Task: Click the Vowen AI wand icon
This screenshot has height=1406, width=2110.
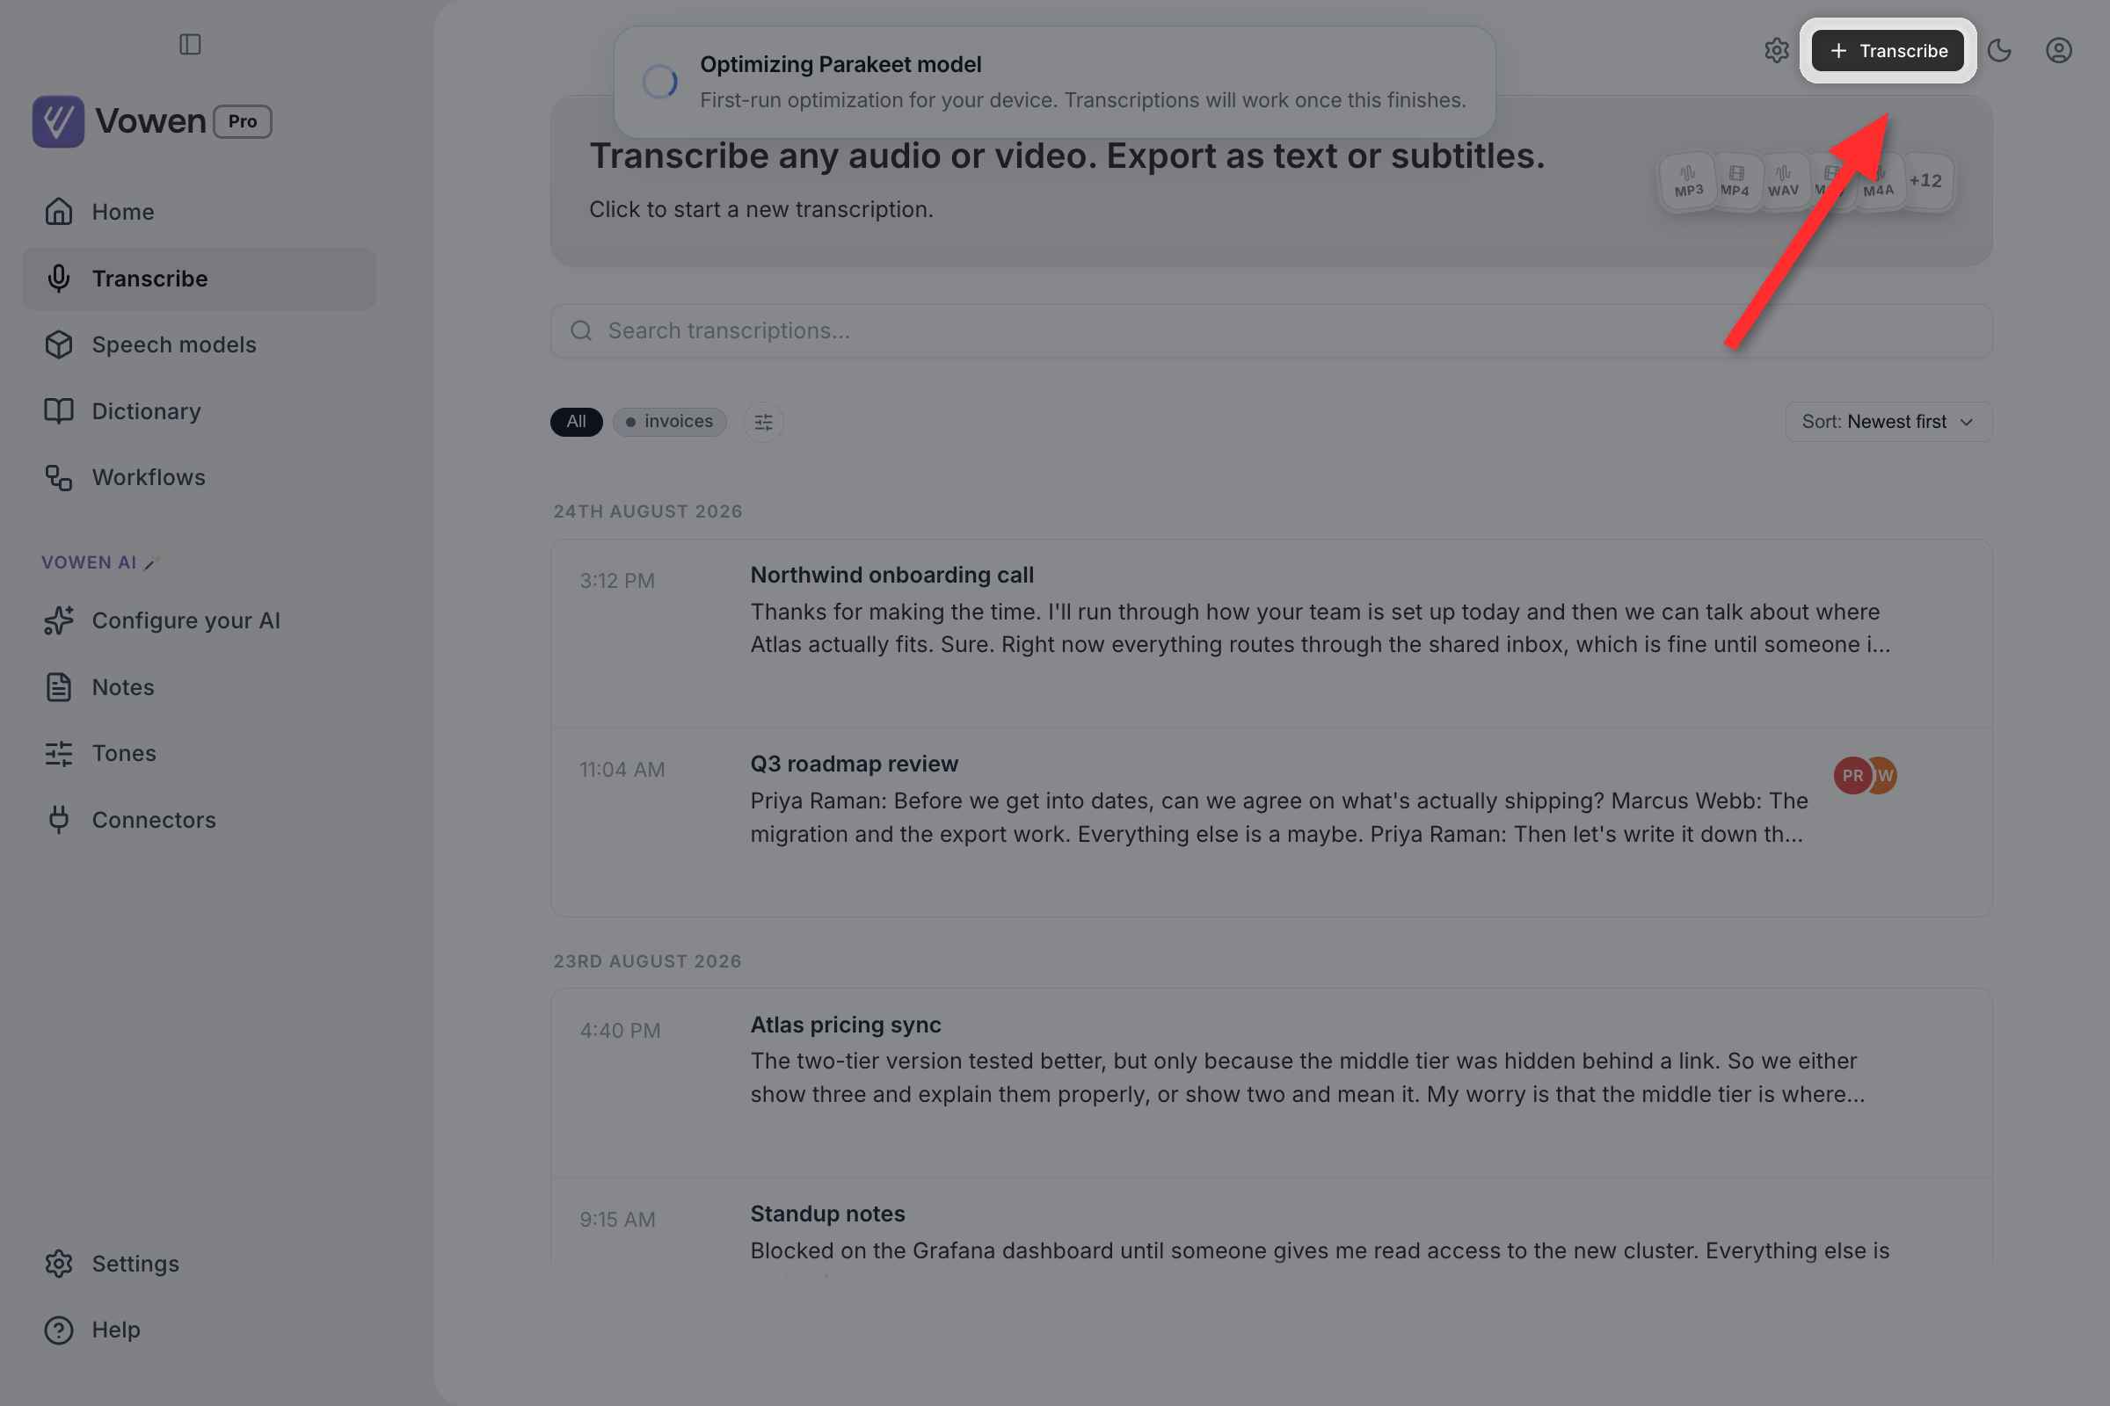Action: 151,562
